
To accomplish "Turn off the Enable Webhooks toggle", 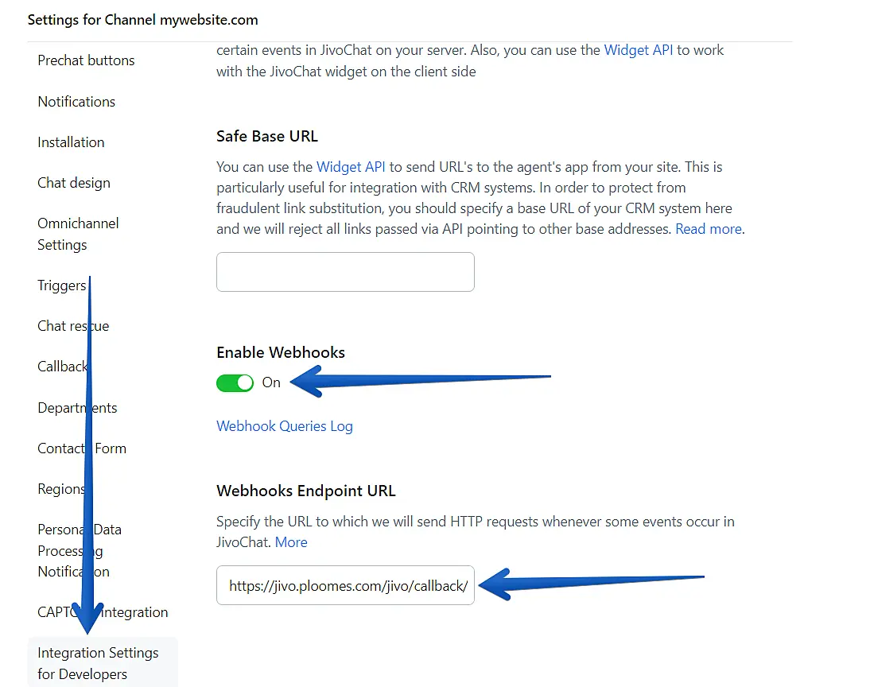I will [235, 382].
